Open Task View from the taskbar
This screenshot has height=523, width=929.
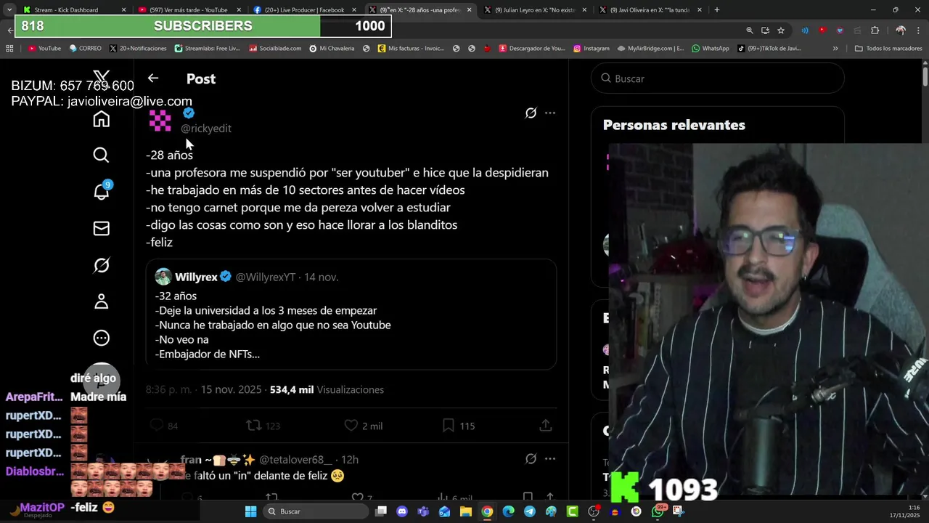click(x=381, y=511)
